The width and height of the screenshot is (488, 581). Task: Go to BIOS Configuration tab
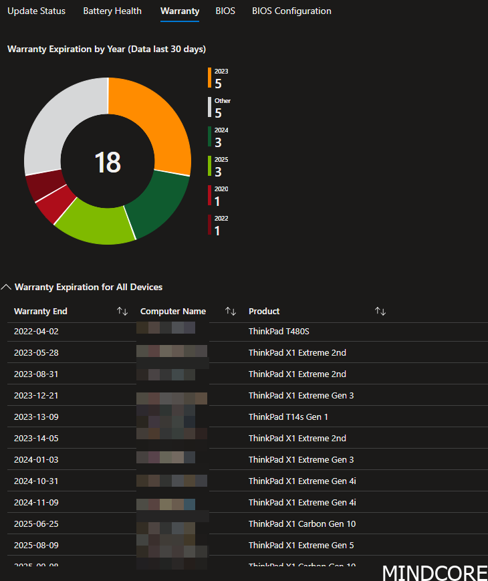click(x=291, y=11)
